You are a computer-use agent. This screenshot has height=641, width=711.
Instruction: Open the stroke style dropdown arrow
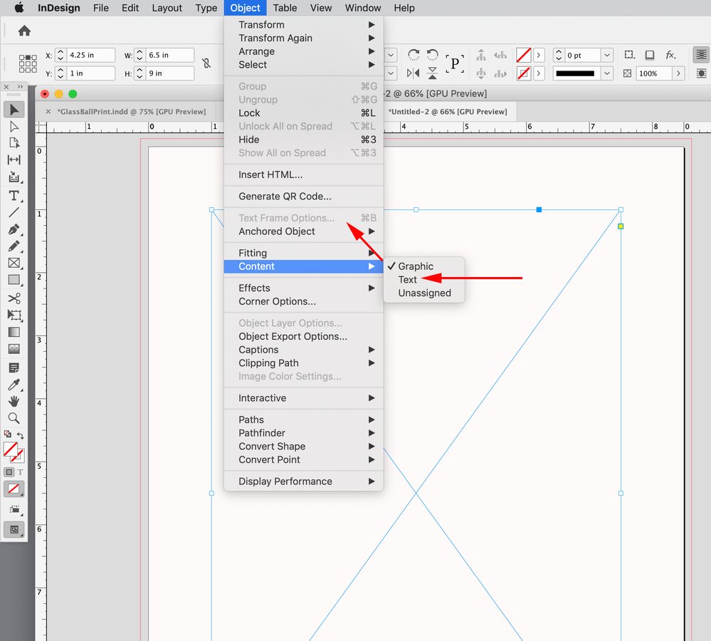pyautogui.click(x=606, y=73)
